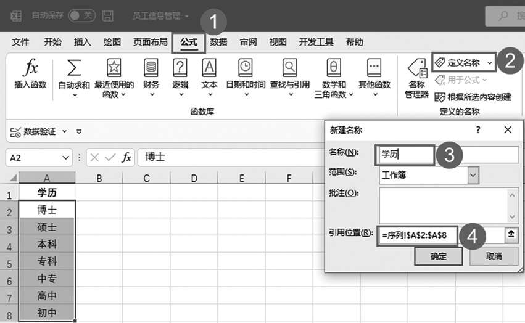
Task: Click the collapse dialog button beside Refers to
Action: [x=511, y=234]
